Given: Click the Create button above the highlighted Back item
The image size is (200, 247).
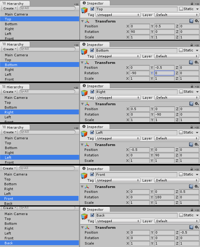Looking at the screenshot, I should coord(8,208).
